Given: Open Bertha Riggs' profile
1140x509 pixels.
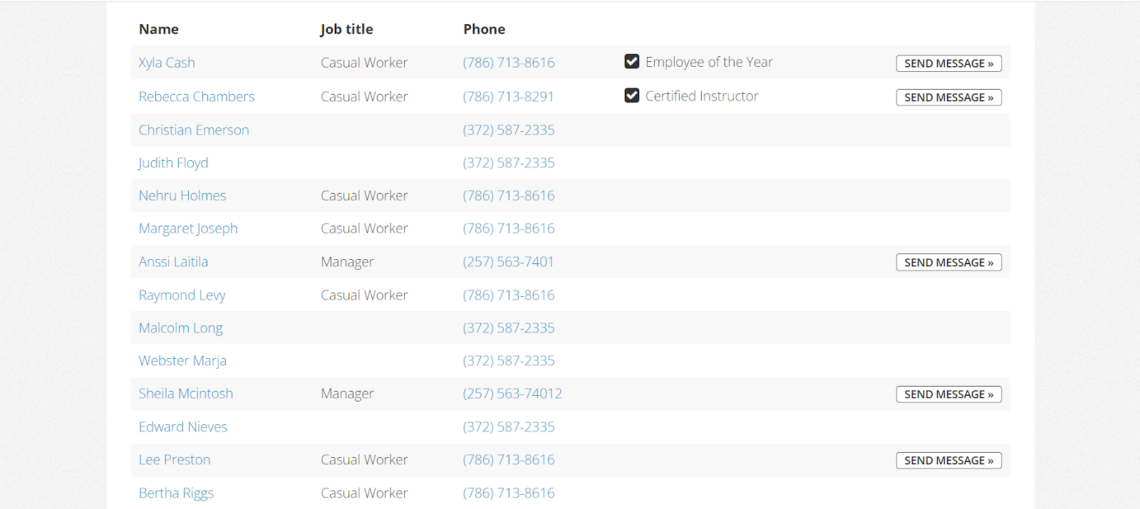Looking at the screenshot, I should click(x=176, y=493).
